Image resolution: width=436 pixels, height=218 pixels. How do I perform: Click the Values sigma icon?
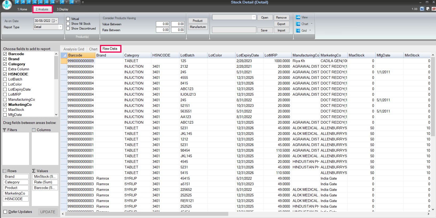point(34,171)
